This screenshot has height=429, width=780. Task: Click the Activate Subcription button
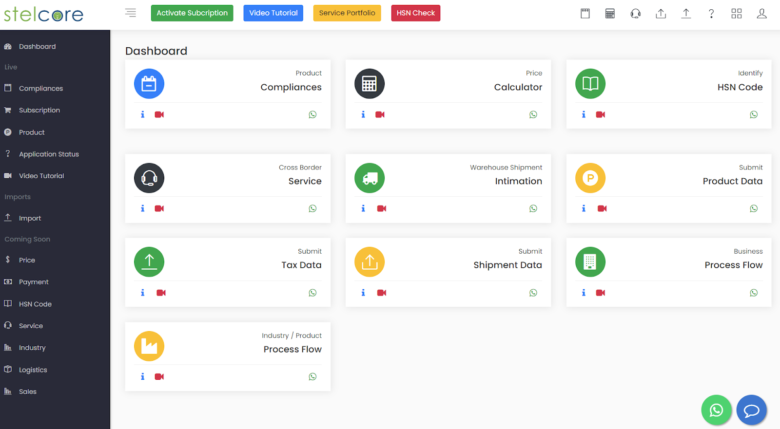[x=192, y=13]
